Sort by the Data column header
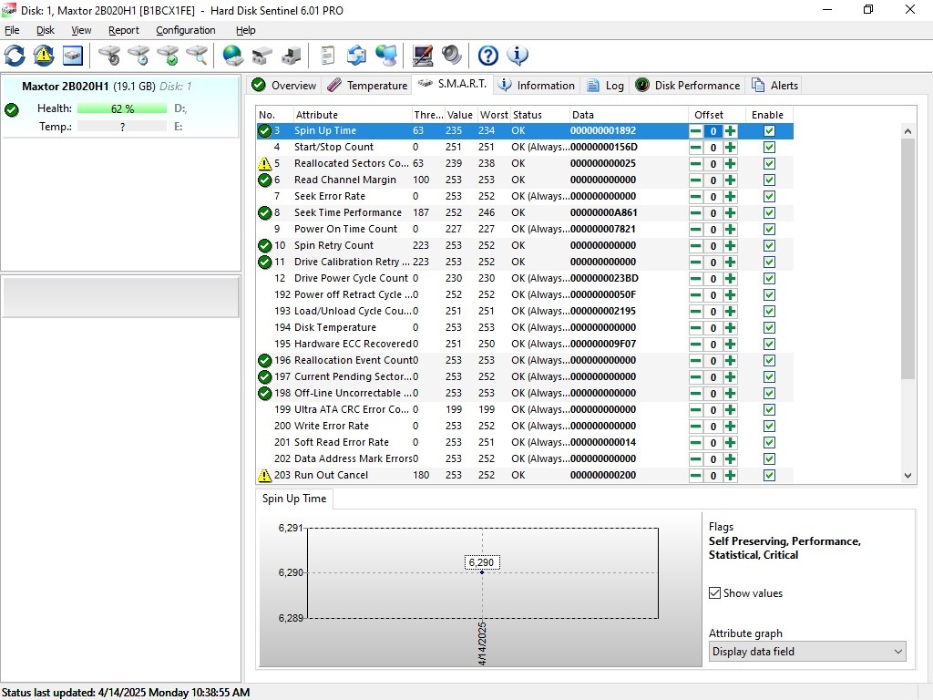 click(628, 115)
